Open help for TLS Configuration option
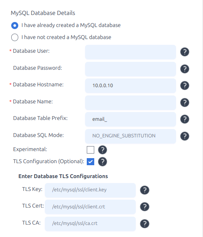Image resolution: width=203 pixels, height=237 pixels. pyautogui.click(x=103, y=161)
